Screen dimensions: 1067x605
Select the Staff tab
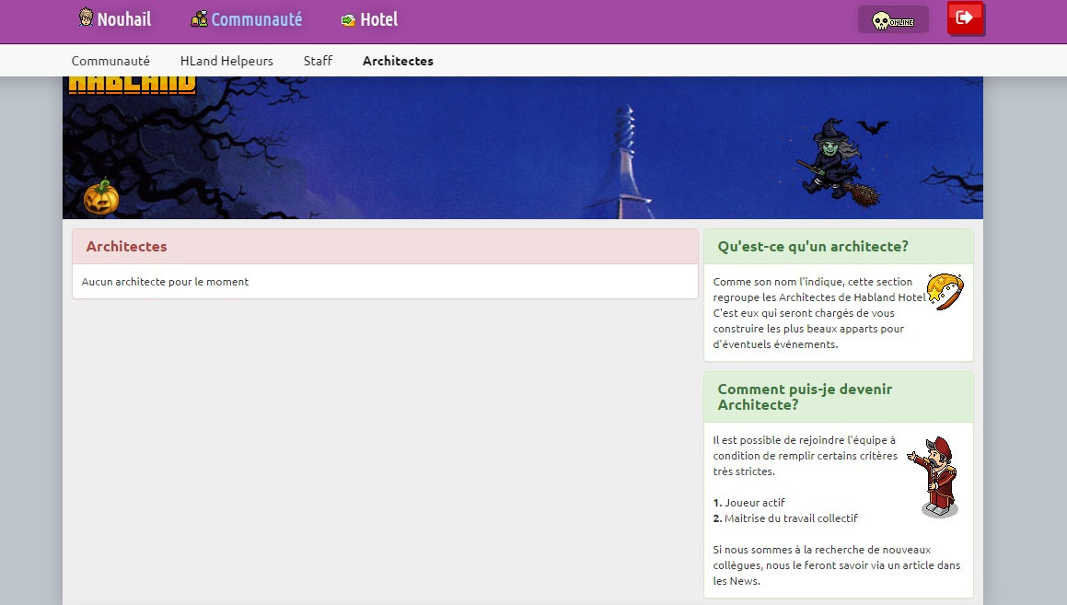pyautogui.click(x=318, y=60)
